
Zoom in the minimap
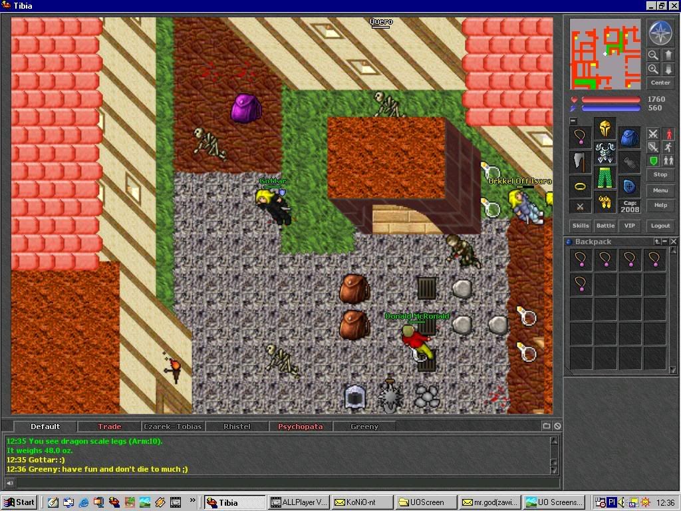[x=653, y=69]
